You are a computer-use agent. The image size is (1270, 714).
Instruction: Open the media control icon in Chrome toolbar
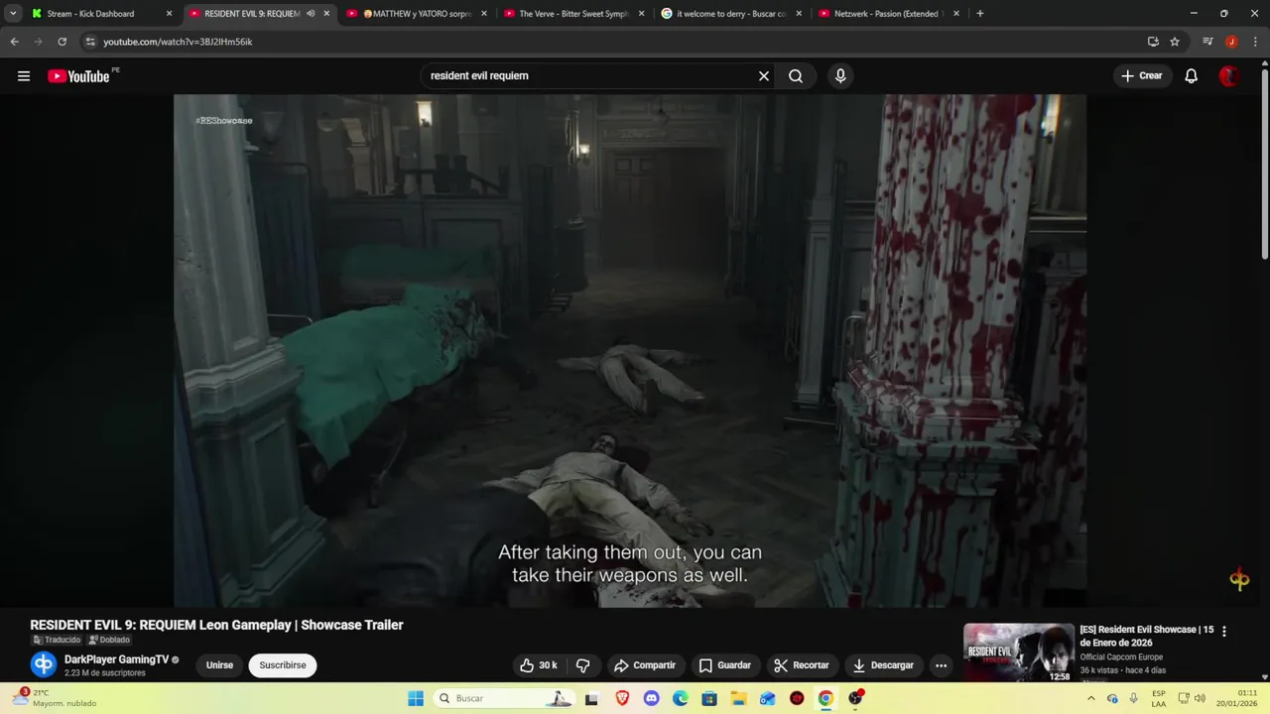pos(1207,42)
